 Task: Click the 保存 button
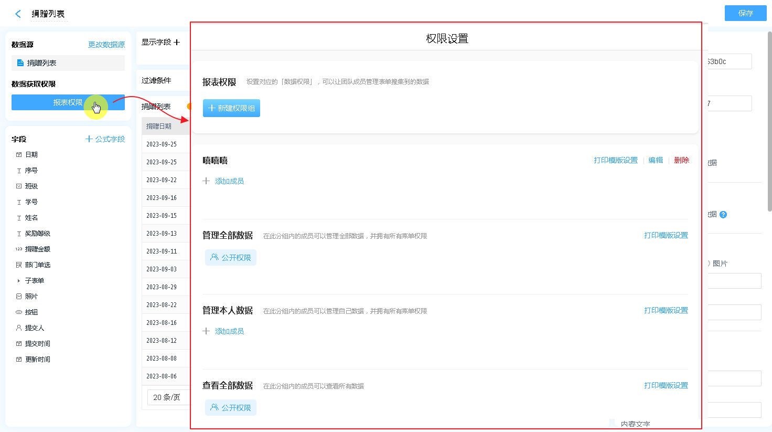coord(745,14)
